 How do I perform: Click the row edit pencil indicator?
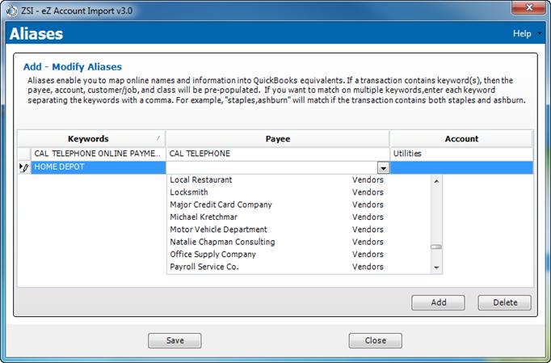(x=23, y=167)
